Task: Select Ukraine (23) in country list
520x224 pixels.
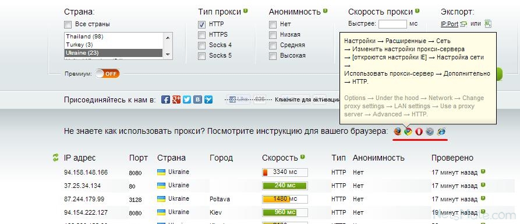Action: click(114, 53)
